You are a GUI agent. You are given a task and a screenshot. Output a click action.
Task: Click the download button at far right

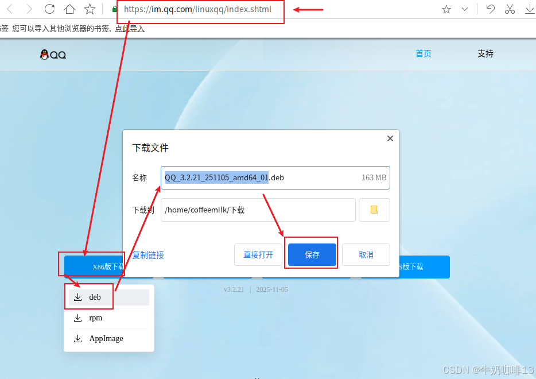(425, 267)
